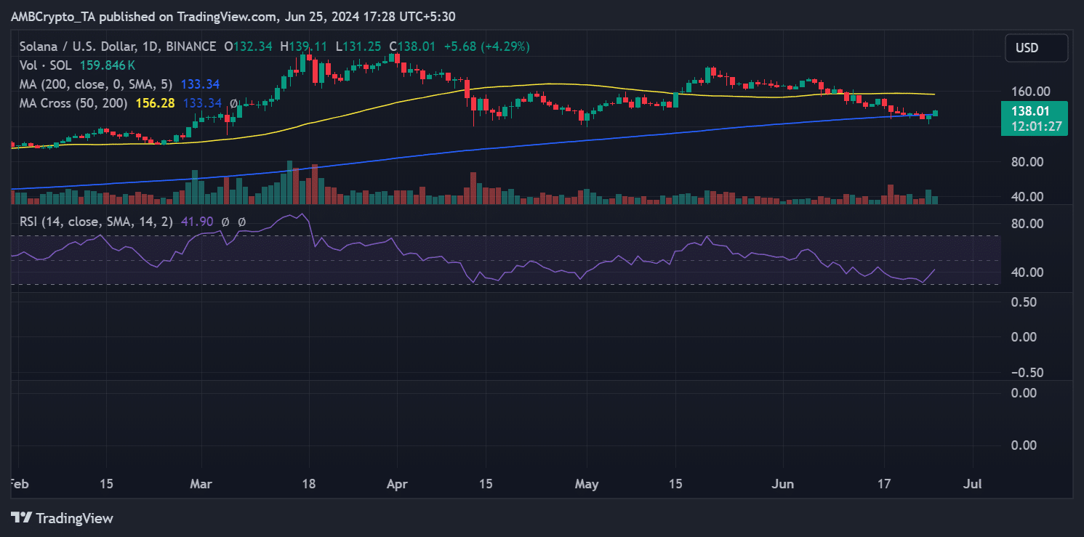Screen dimensions: 1084x537
Task: Click the daily change +5.68 (+4.29%)
Action: [x=486, y=47]
